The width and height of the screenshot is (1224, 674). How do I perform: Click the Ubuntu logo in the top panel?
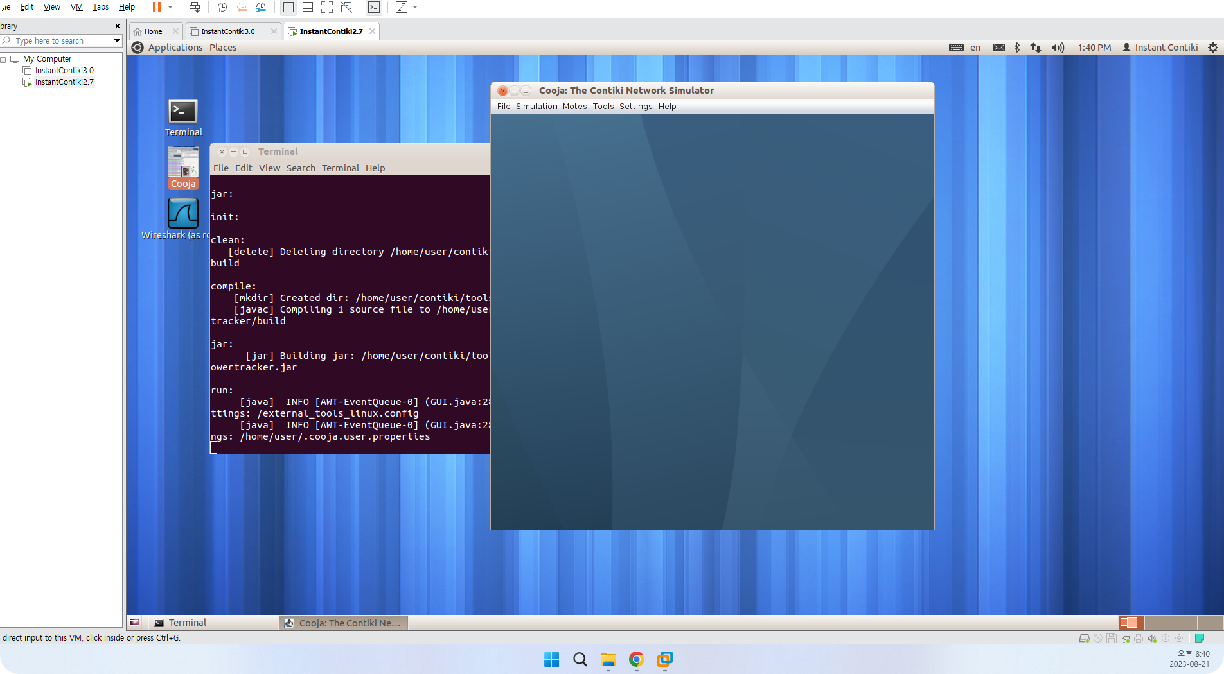coord(137,48)
